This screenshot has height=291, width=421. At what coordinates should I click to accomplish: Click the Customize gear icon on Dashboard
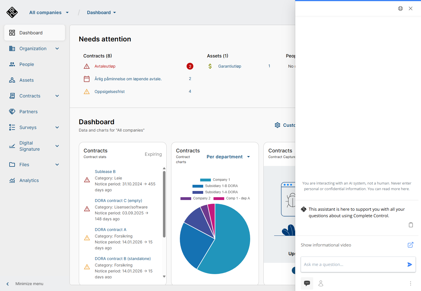point(277,125)
